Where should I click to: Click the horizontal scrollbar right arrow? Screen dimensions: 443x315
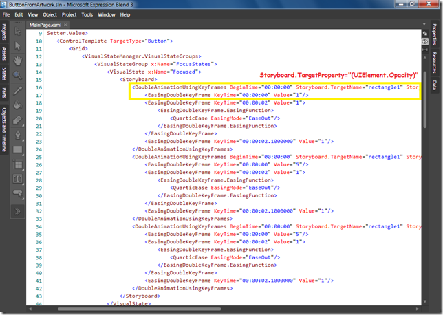click(x=418, y=309)
